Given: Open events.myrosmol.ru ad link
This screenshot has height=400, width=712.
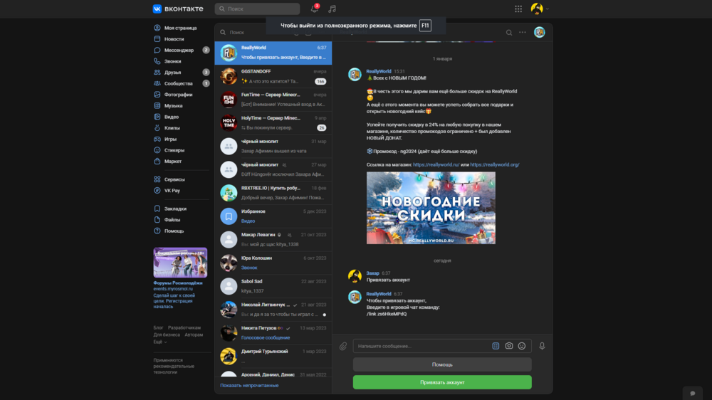Looking at the screenshot, I should pos(173,289).
